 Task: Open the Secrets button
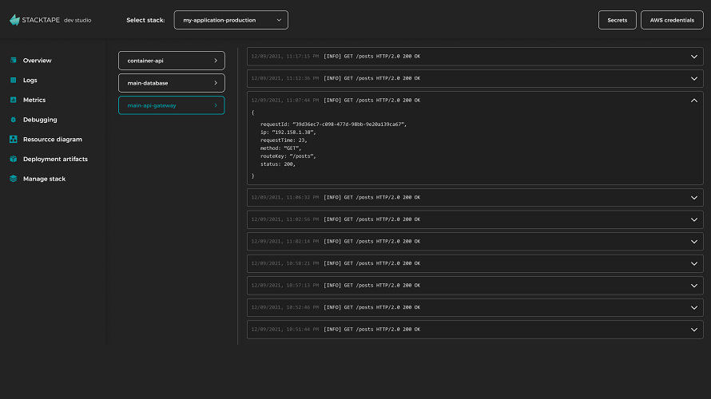[x=617, y=20]
